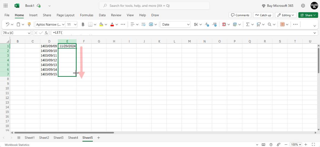Viewport: 320px width, 147px height.
Task: Zoom in with plus button
Action: [306, 145]
